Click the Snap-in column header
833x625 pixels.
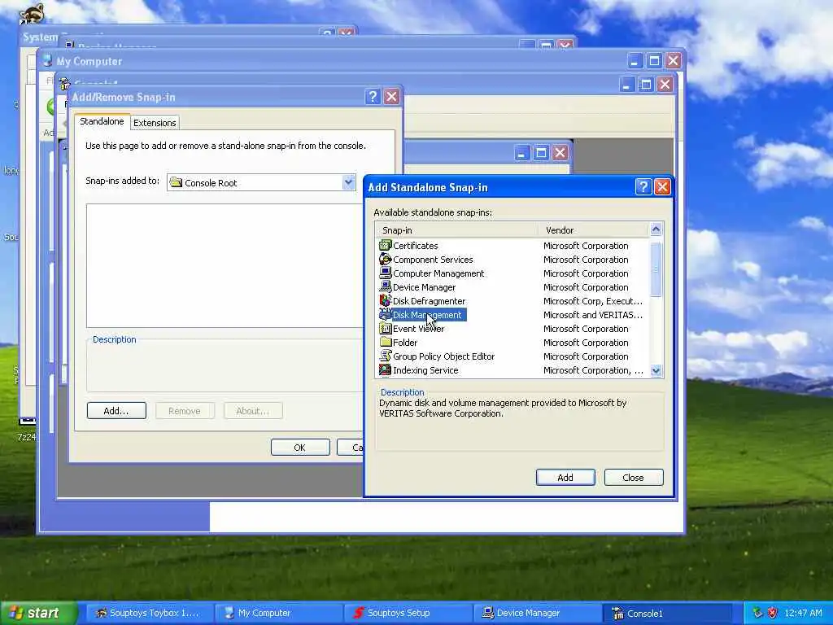click(457, 230)
